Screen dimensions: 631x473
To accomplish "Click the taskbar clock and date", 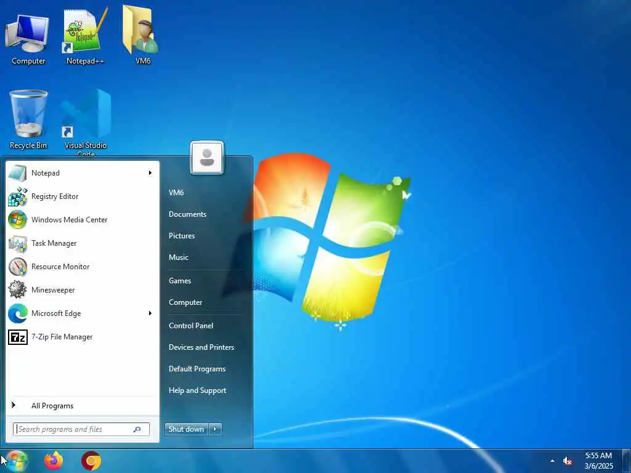I will pyautogui.click(x=599, y=461).
